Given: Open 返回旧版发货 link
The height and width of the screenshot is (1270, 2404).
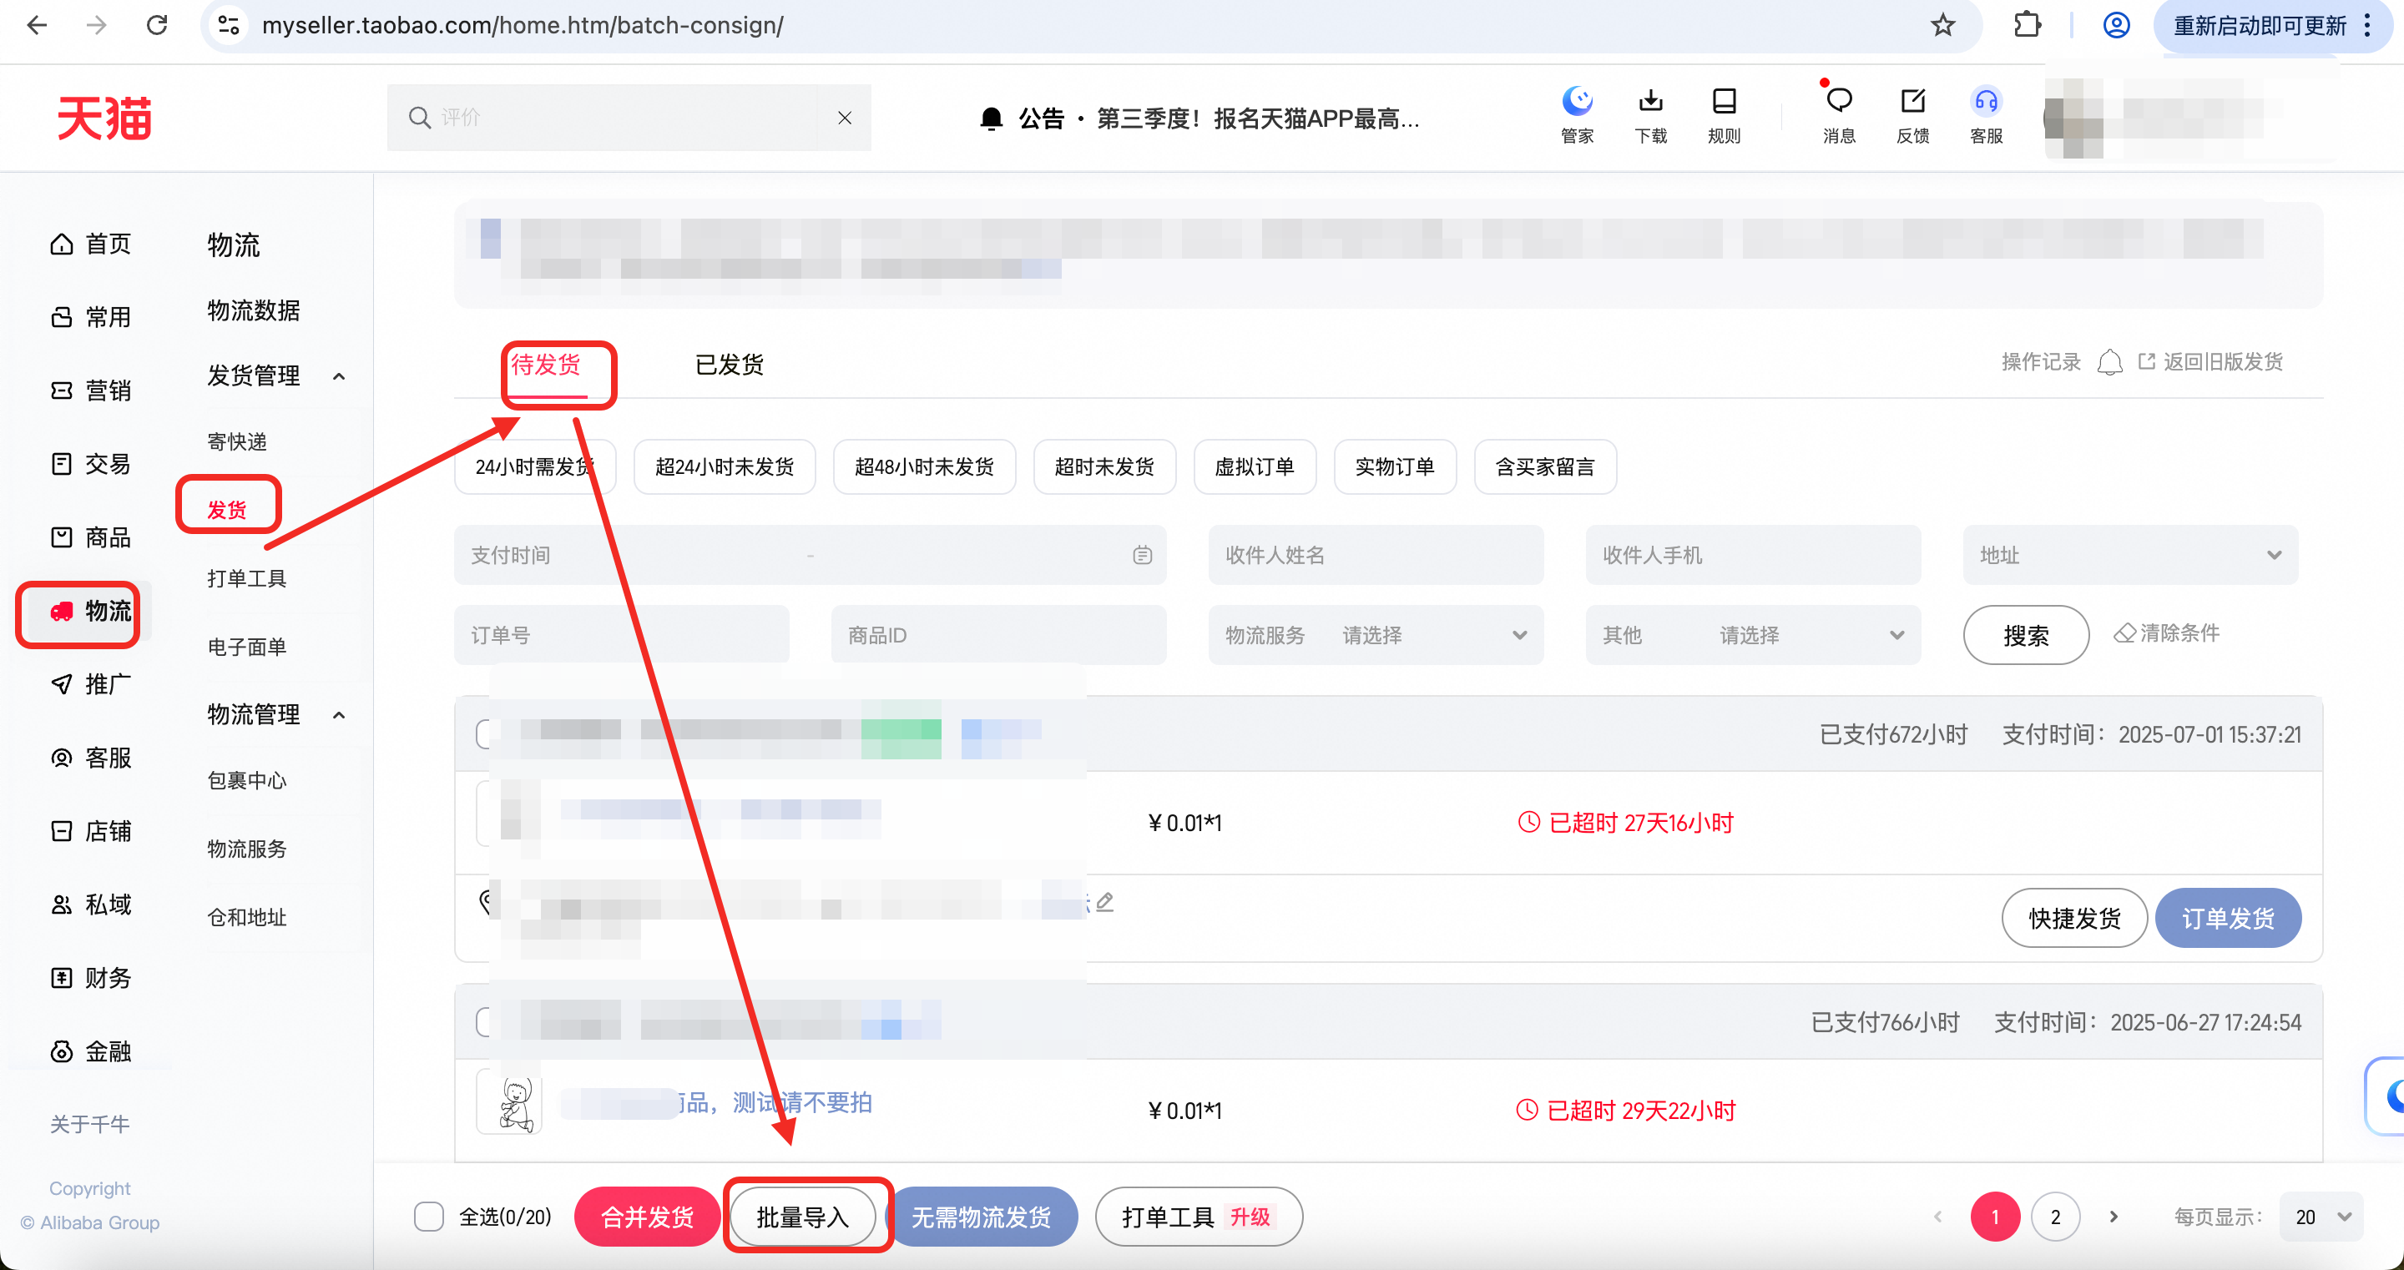Looking at the screenshot, I should pyautogui.click(x=2210, y=362).
